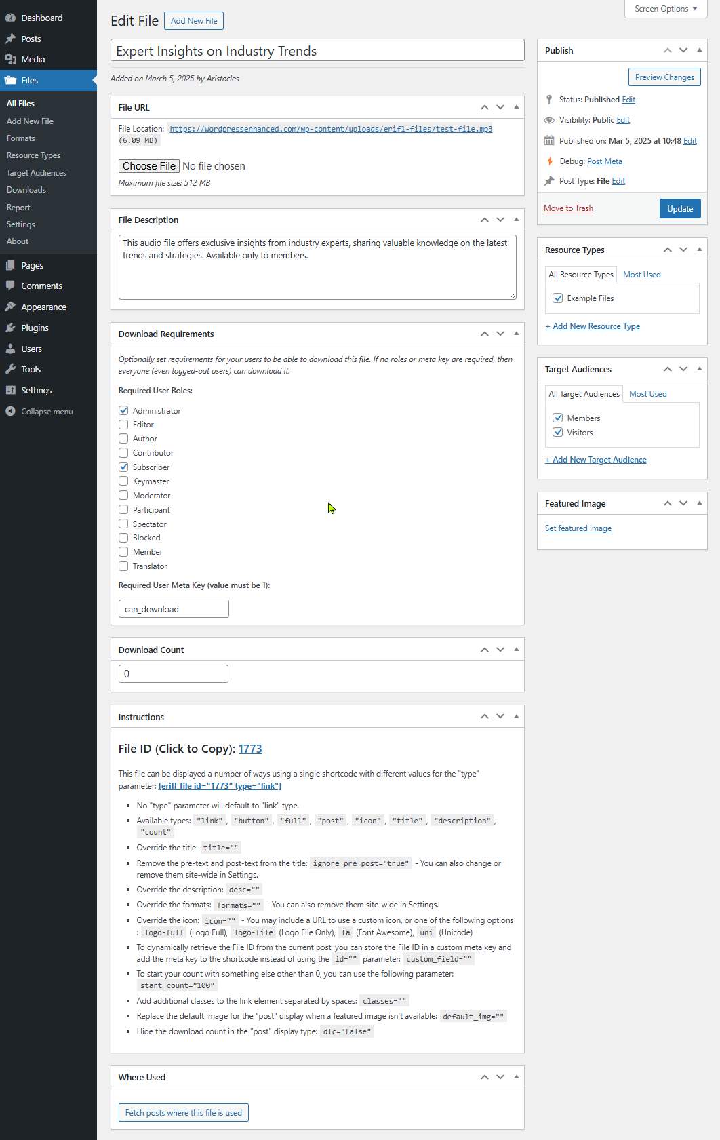The height and width of the screenshot is (1140, 720).
Task: Move Download Requirements panel down
Action: 500,334
